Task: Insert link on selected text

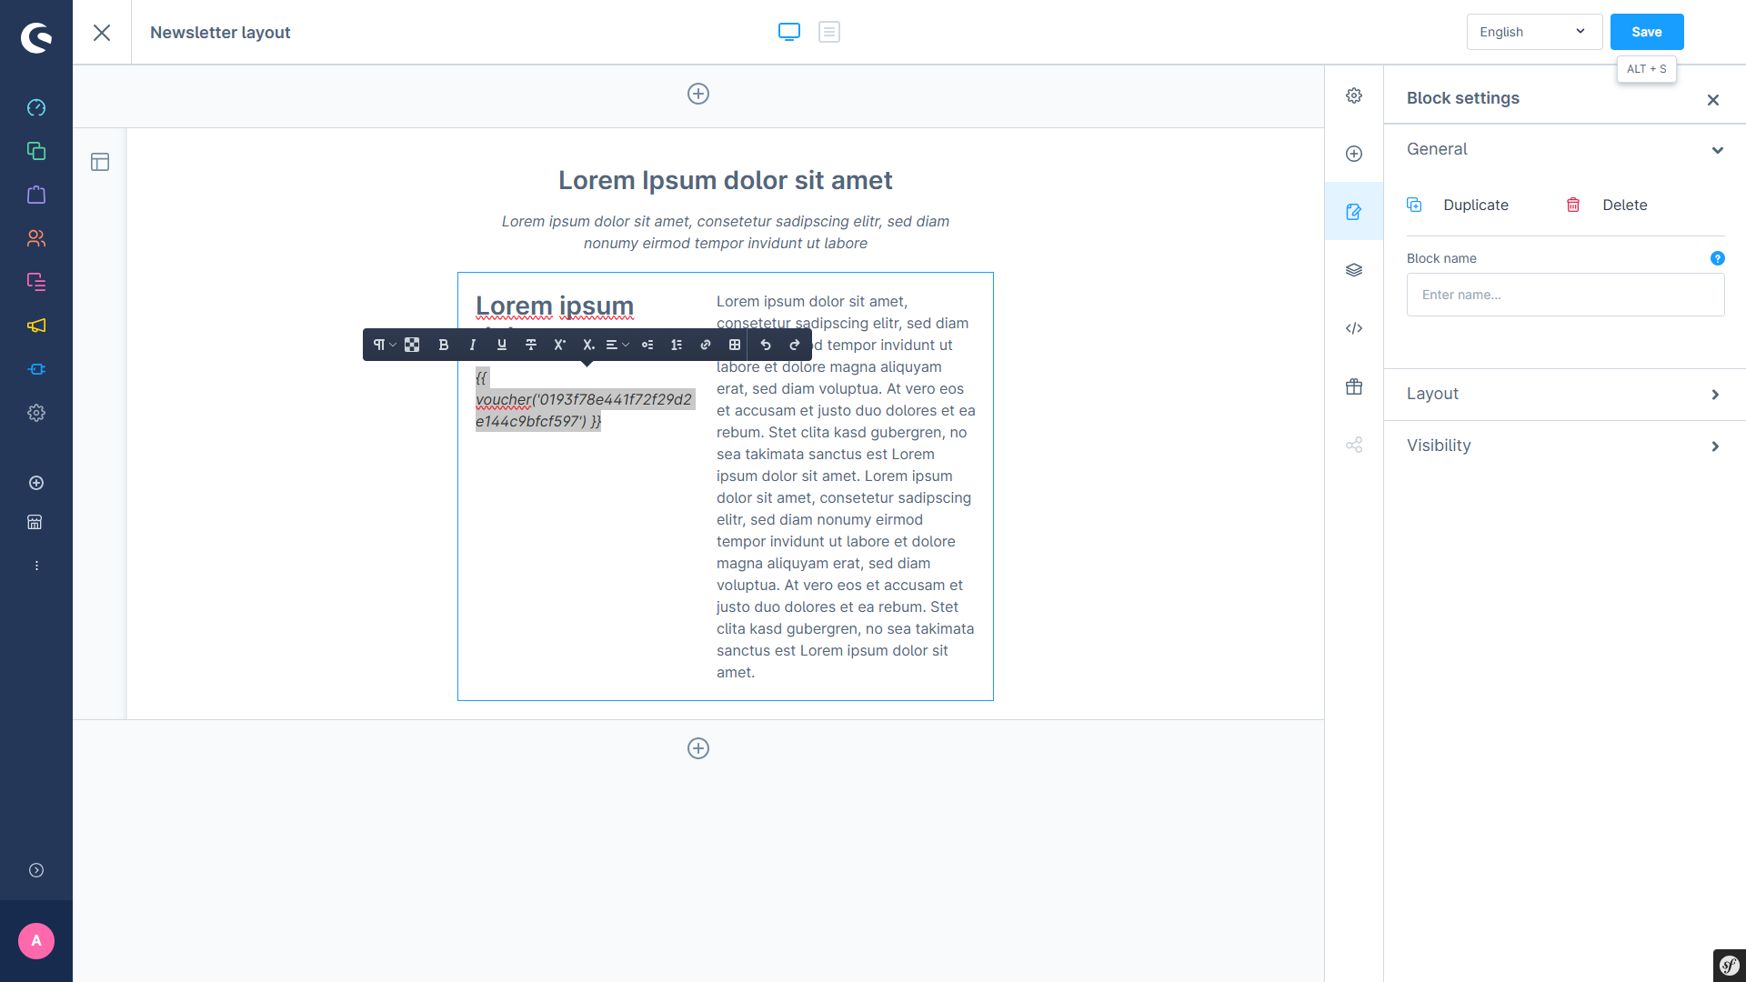Action: click(706, 345)
